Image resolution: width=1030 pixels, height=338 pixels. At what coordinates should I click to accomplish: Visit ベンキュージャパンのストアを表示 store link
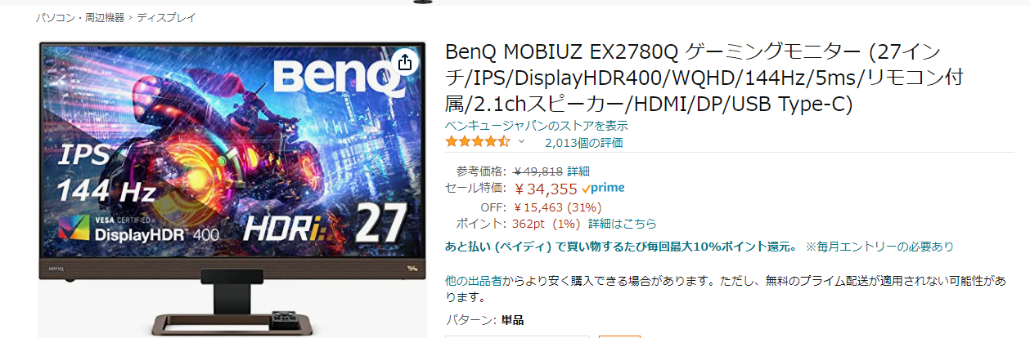pyautogui.click(x=537, y=126)
